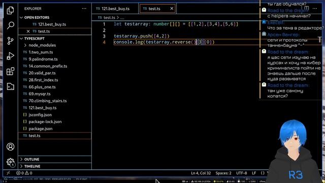Close test.ts in Open Editors list
The width and height of the screenshot is (325, 183).
pyautogui.click(x=28, y=32)
